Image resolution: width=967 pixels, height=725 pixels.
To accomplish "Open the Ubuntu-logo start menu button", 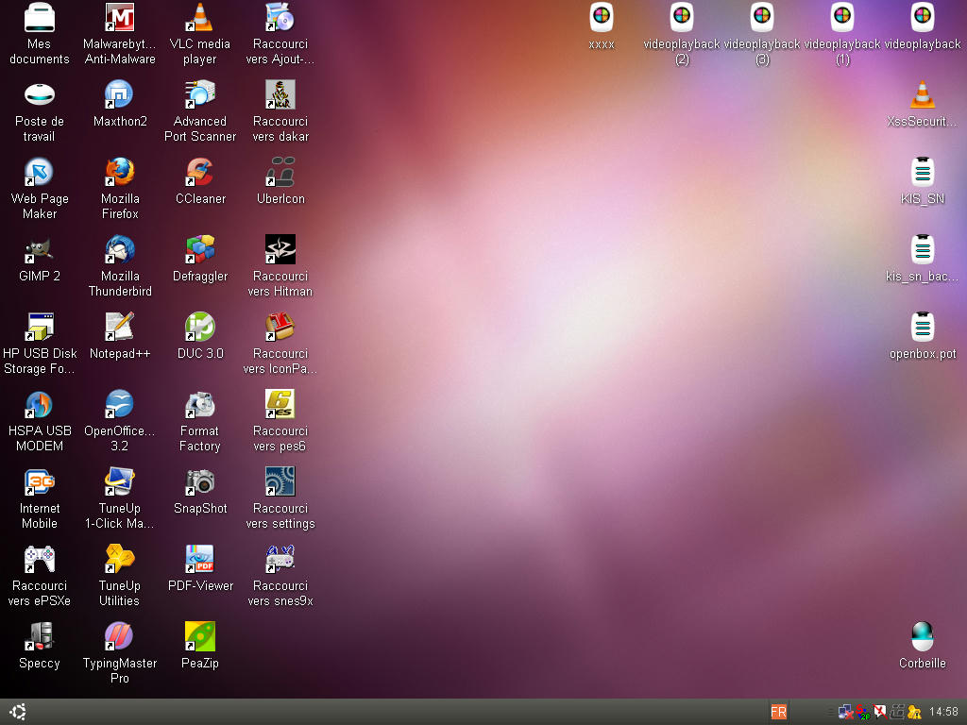I will tap(18, 712).
